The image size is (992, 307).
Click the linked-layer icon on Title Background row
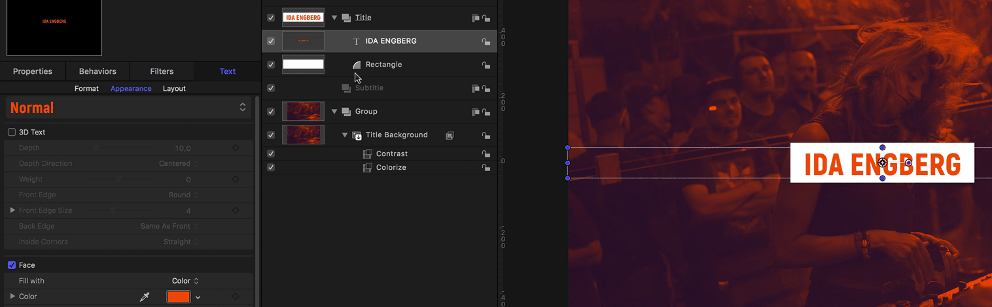pos(450,135)
